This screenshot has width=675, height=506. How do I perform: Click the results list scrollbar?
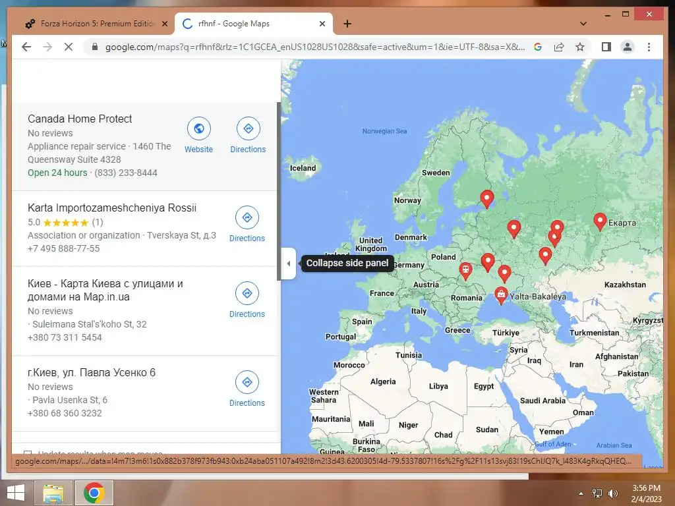pos(279,191)
